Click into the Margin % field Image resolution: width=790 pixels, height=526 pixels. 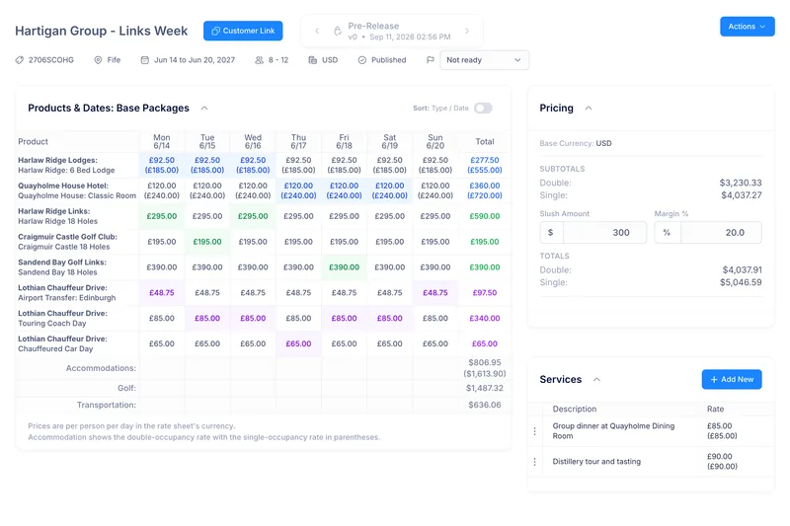click(x=721, y=233)
